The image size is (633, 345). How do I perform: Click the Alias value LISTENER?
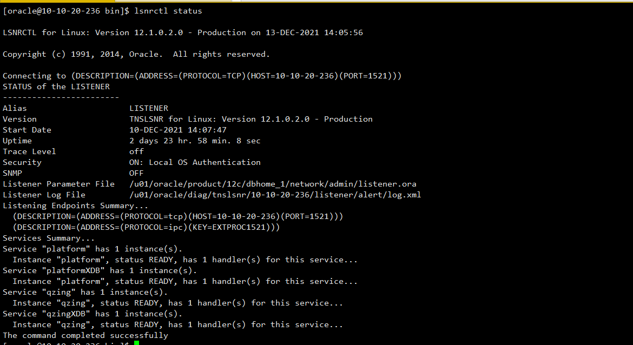[149, 108]
